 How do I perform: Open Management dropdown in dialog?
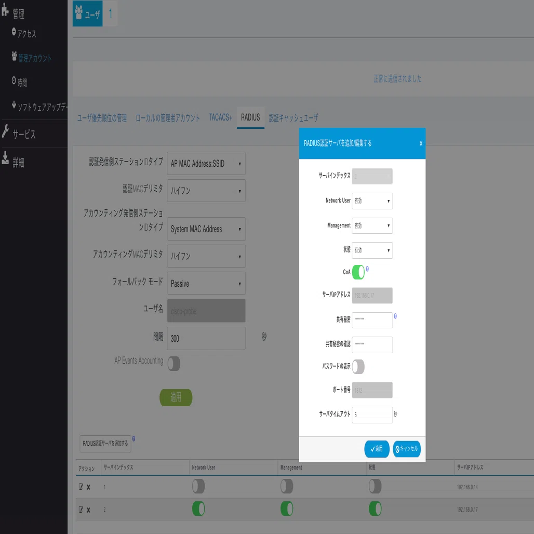click(x=372, y=225)
